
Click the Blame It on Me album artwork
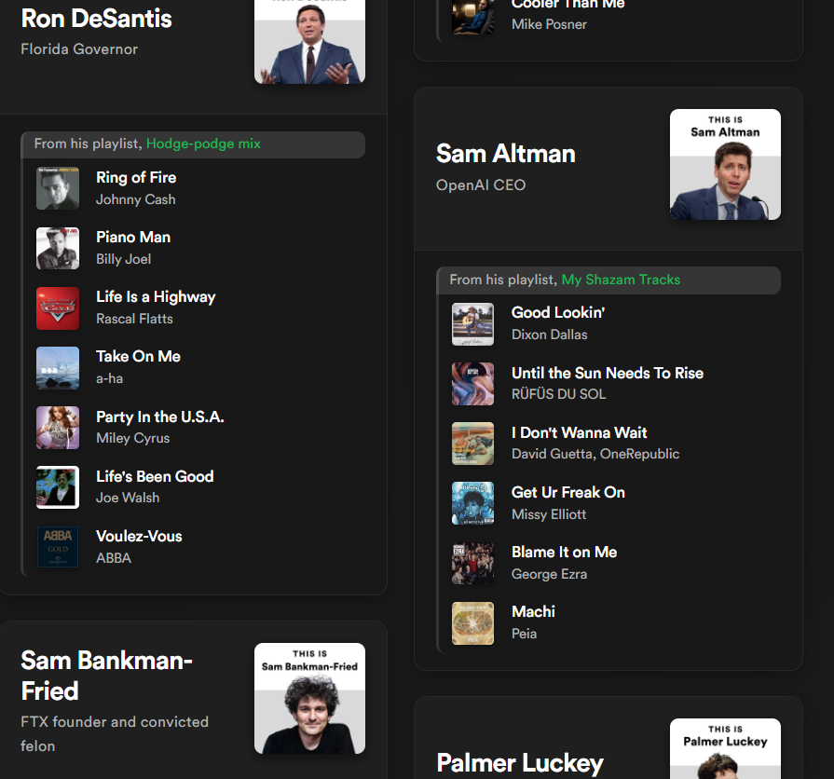click(472, 563)
